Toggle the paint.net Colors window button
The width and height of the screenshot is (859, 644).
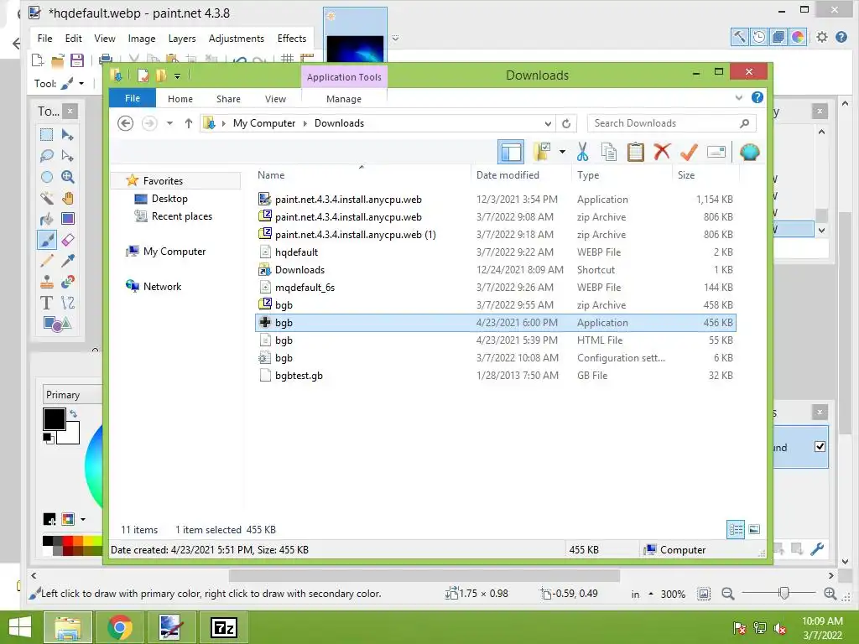(x=798, y=37)
